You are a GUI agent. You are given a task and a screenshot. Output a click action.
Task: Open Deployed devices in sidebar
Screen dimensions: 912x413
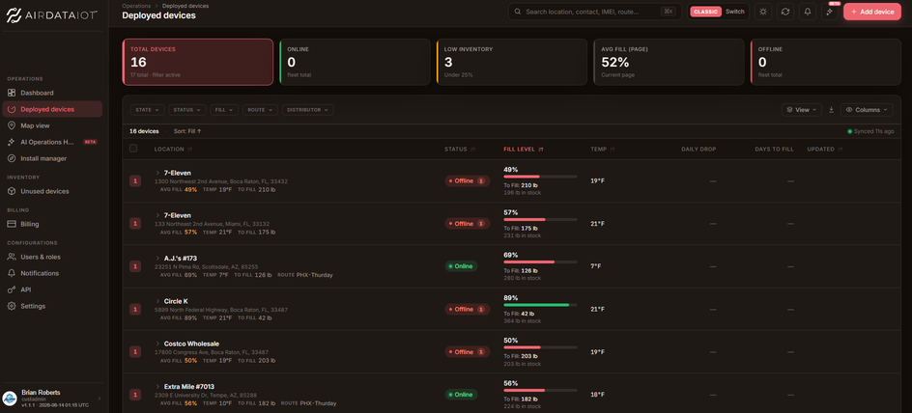point(52,109)
